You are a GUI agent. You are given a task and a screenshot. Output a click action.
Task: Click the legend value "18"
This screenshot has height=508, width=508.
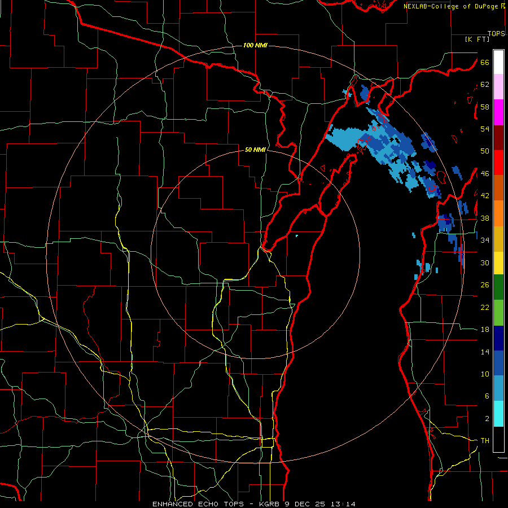(485, 330)
